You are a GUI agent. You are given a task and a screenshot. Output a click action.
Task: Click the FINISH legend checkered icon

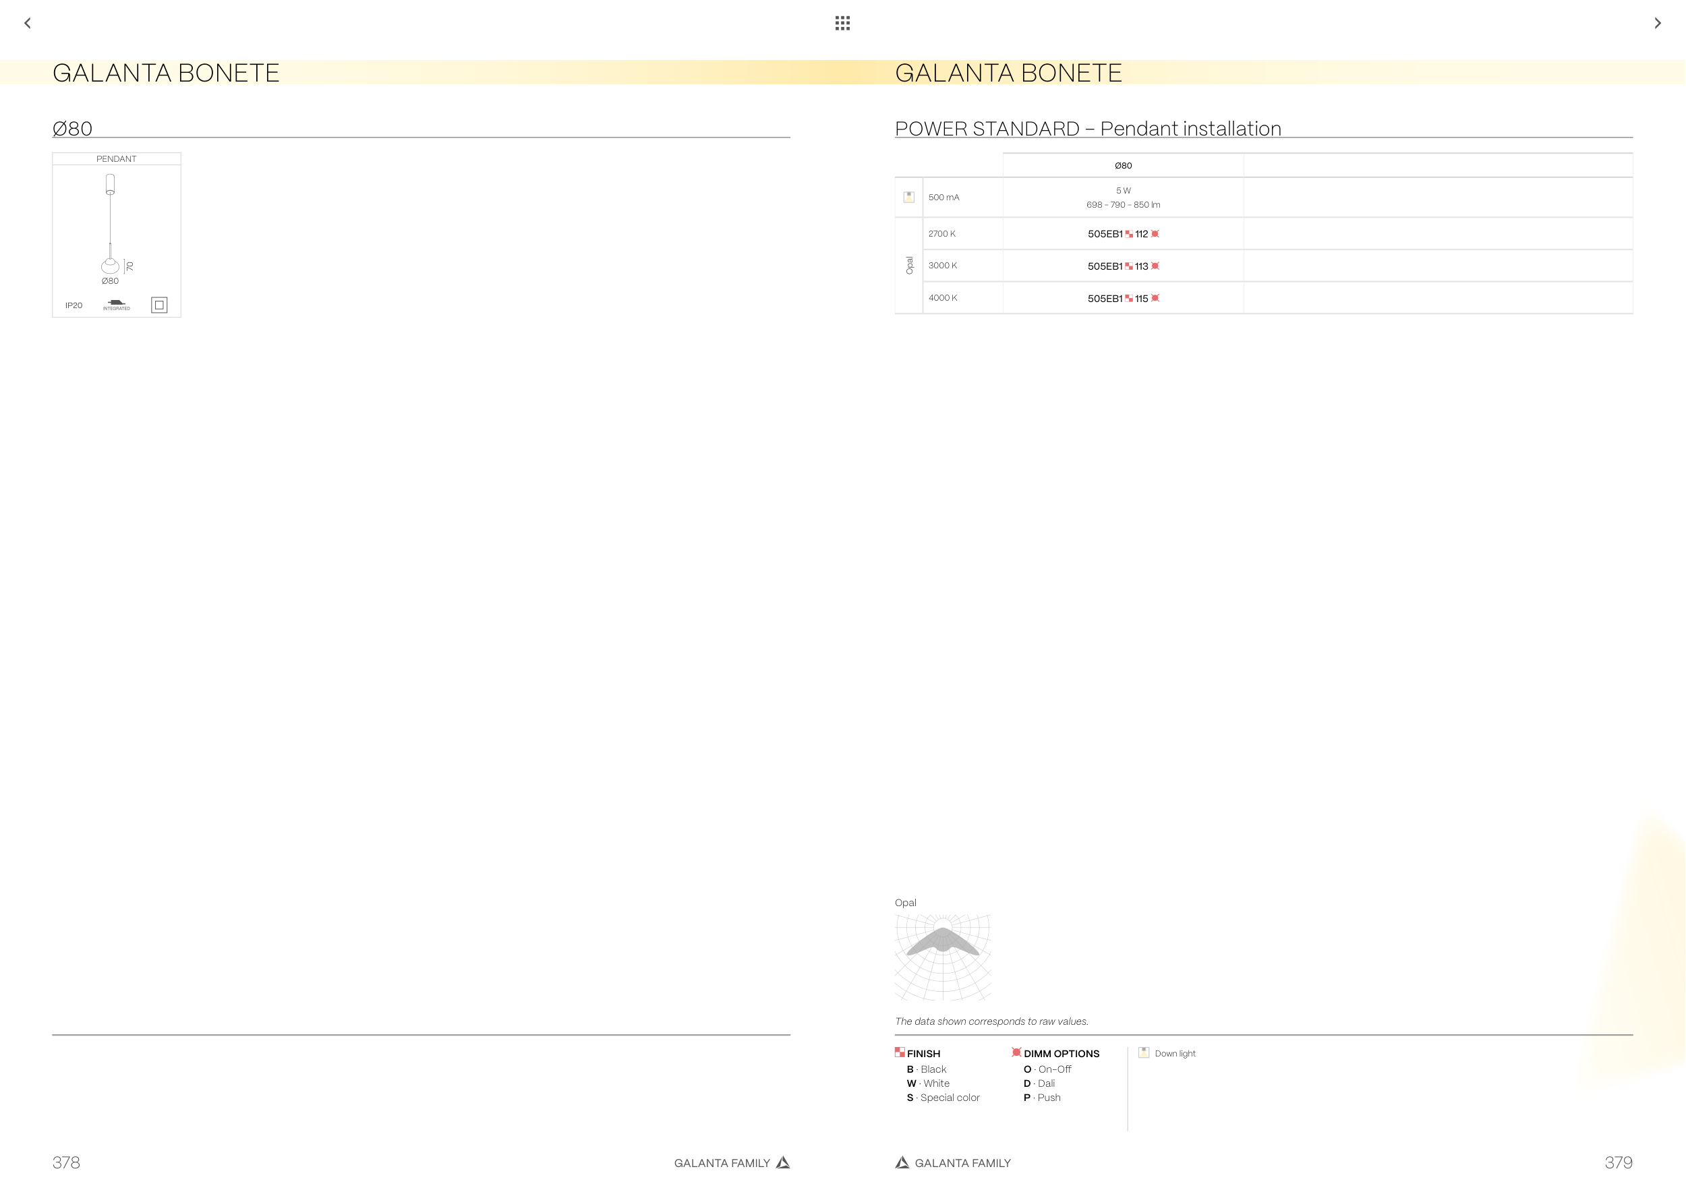(x=900, y=1052)
